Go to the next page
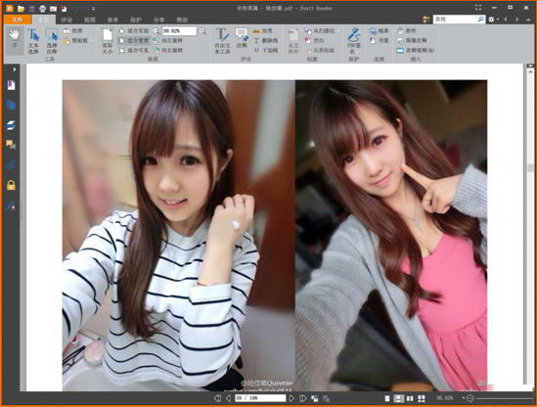Viewport: 537px width, 407px height. 291,398
